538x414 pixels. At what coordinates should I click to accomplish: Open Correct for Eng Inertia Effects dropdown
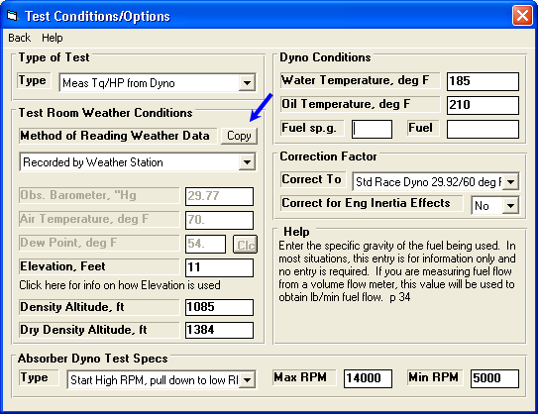click(510, 206)
